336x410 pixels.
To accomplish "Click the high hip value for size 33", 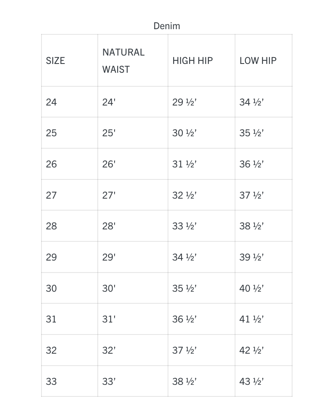I will click(184, 382).
